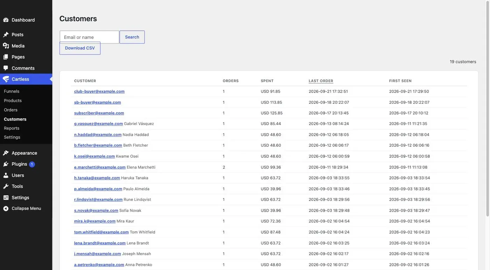Open the Comments menu label
Screen dimensions: 490x270
tap(23, 68)
